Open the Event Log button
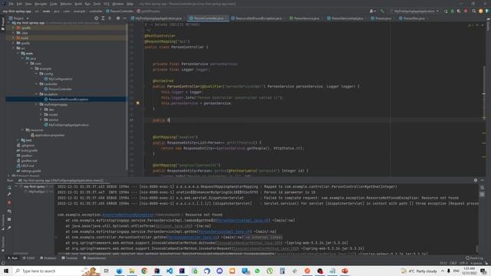The width and height of the screenshot is (491, 276). pos(474,258)
